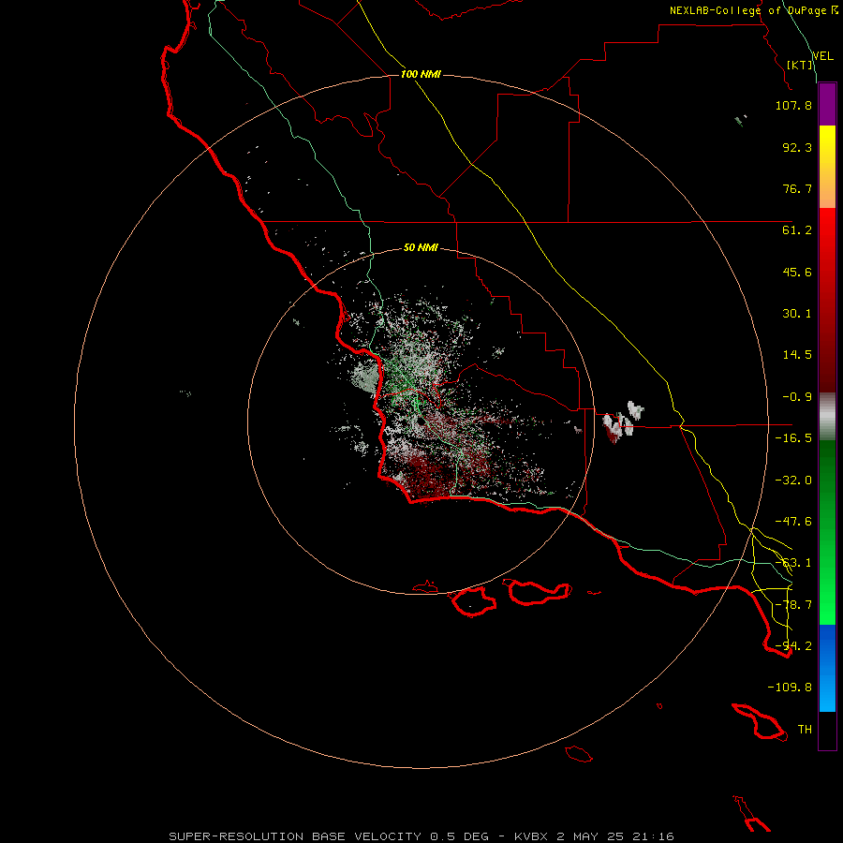Click the TH label beside the color bar

(x=805, y=730)
